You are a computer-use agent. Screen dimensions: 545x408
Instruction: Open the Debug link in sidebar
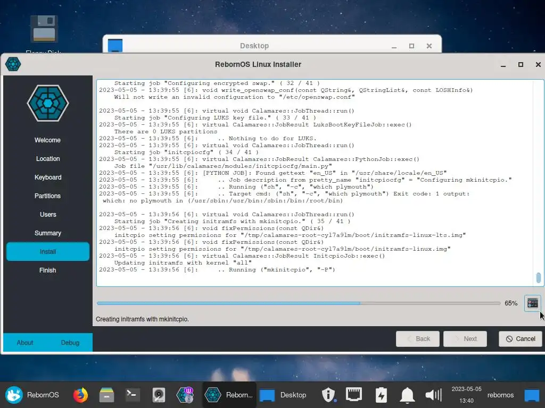tap(70, 343)
